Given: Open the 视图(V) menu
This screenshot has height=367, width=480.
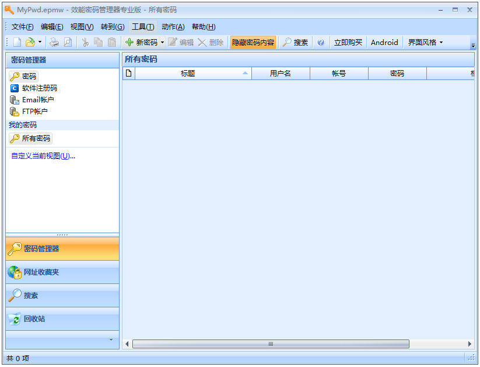Looking at the screenshot, I should (82, 27).
